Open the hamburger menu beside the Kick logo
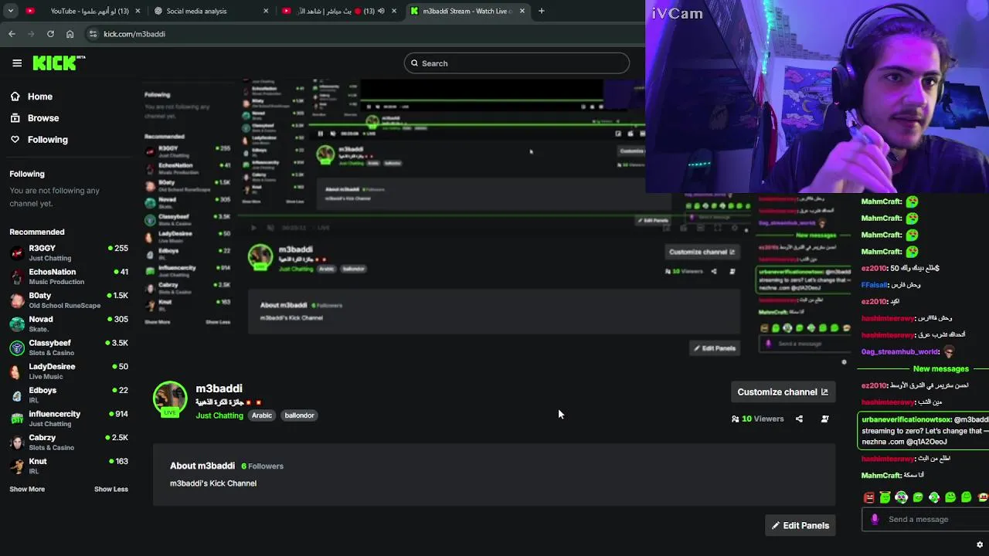Screen dimensions: 989x556 (x=17, y=63)
